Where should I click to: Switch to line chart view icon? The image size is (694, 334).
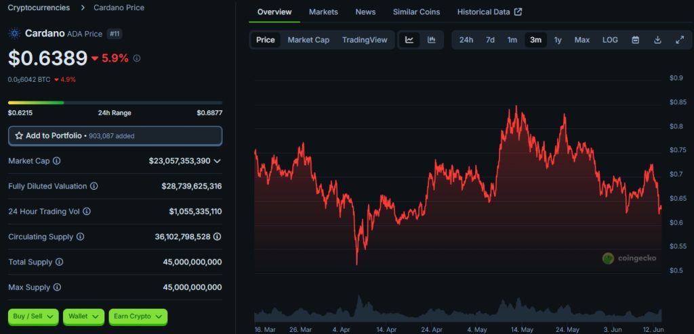click(x=409, y=40)
